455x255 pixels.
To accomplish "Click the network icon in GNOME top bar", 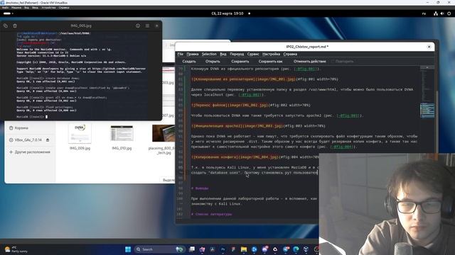I will coord(436,13).
